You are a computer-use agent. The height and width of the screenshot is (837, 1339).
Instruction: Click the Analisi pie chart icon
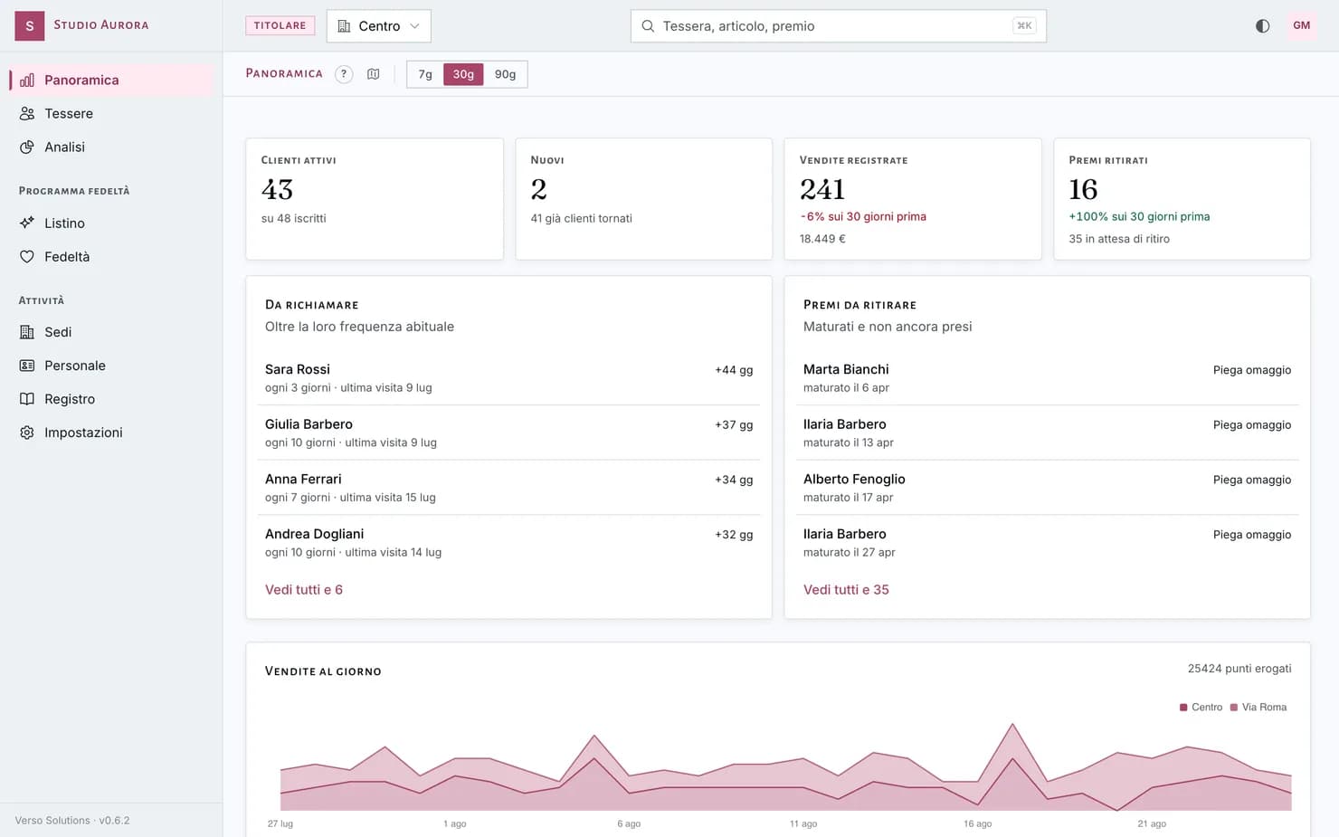click(27, 147)
